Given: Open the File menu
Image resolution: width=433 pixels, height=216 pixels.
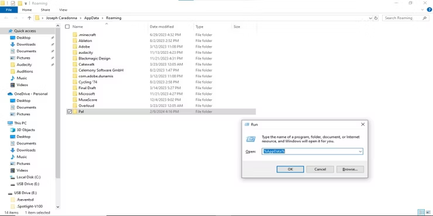Looking at the screenshot, I should (x=9, y=10).
